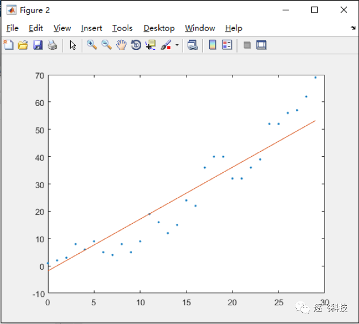The height and width of the screenshot is (324, 359).
Task: Click the x-axis tick label 15
Action: pyautogui.click(x=187, y=302)
